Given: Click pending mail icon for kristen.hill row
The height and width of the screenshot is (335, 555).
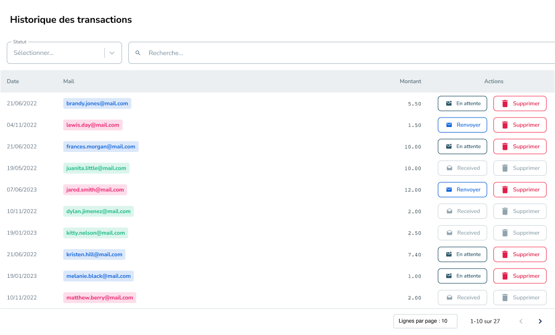Looking at the screenshot, I should (449, 255).
